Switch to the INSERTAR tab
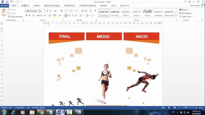This screenshot has width=205, height=115. tap(25, 6)
